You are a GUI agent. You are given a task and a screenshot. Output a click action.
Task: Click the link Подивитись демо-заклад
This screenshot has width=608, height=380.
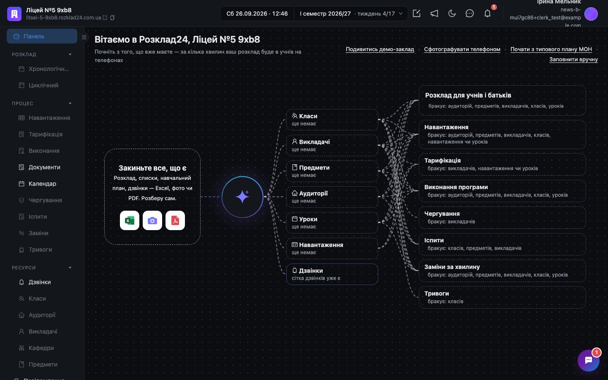[380, 49]
